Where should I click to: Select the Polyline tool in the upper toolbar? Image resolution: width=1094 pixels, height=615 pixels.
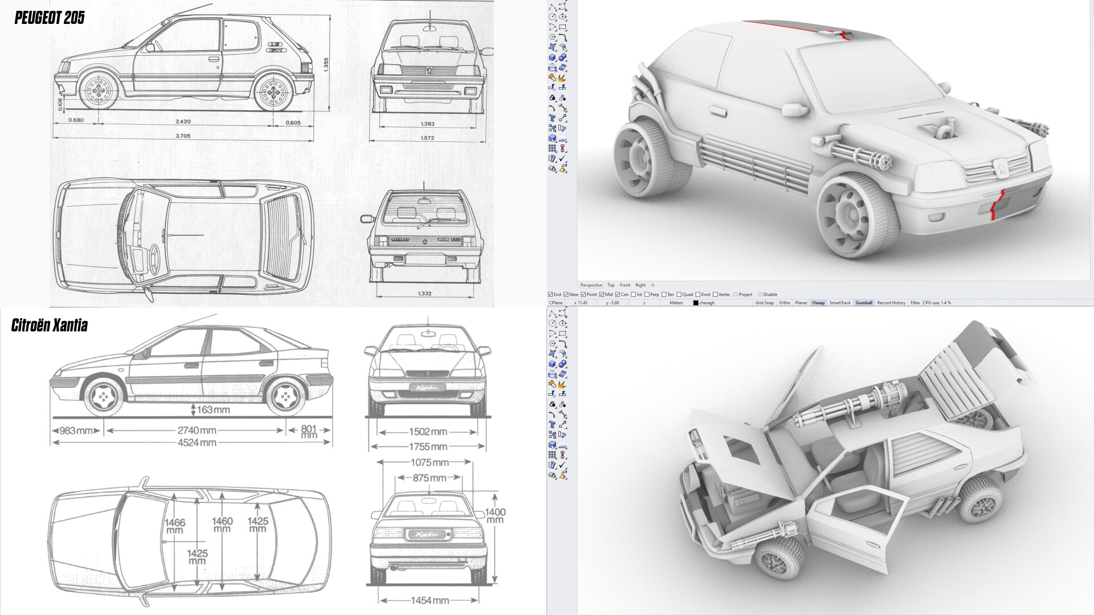(x=553, y=7)
